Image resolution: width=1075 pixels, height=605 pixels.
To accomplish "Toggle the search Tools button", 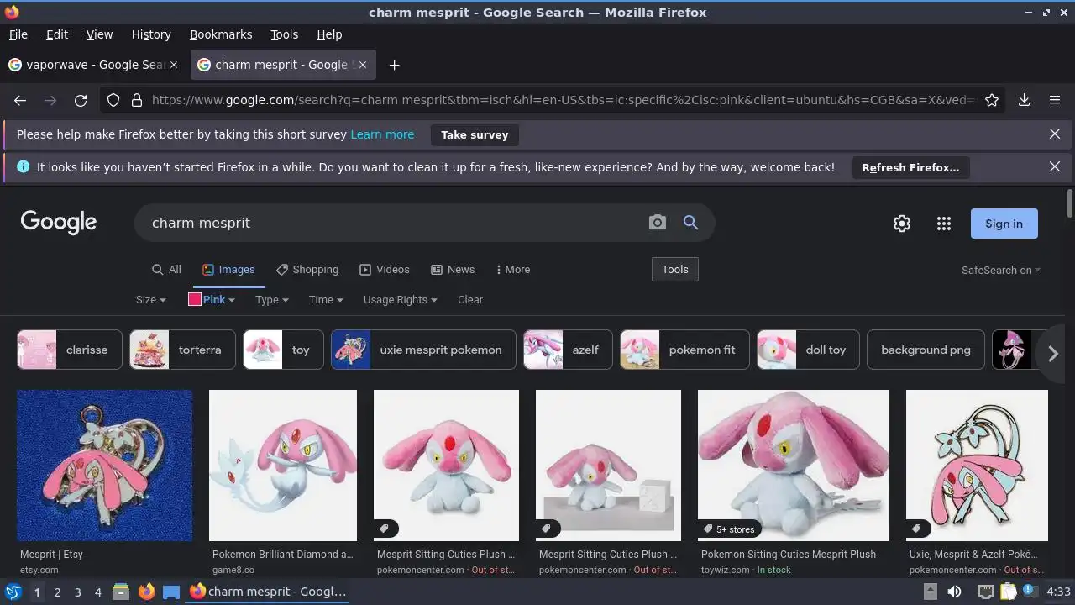I will point(674,270).
